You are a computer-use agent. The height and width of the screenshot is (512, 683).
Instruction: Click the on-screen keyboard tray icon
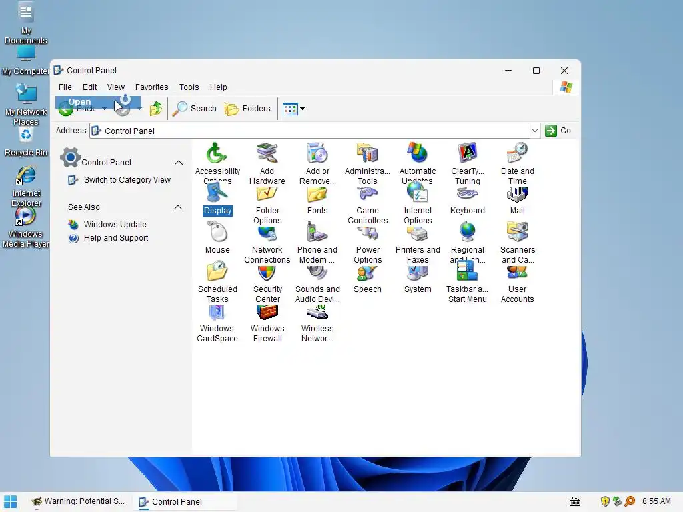click(575, 502)
